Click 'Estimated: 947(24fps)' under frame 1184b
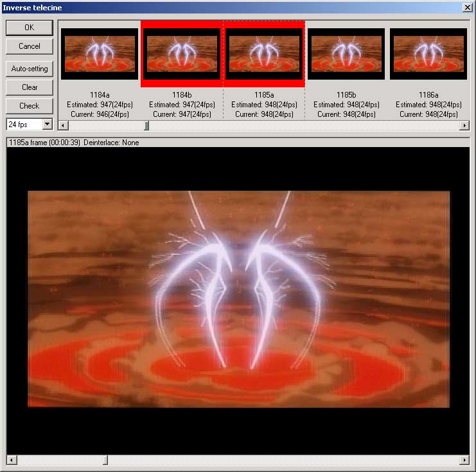The image size is (476, 472). point(182,105)
